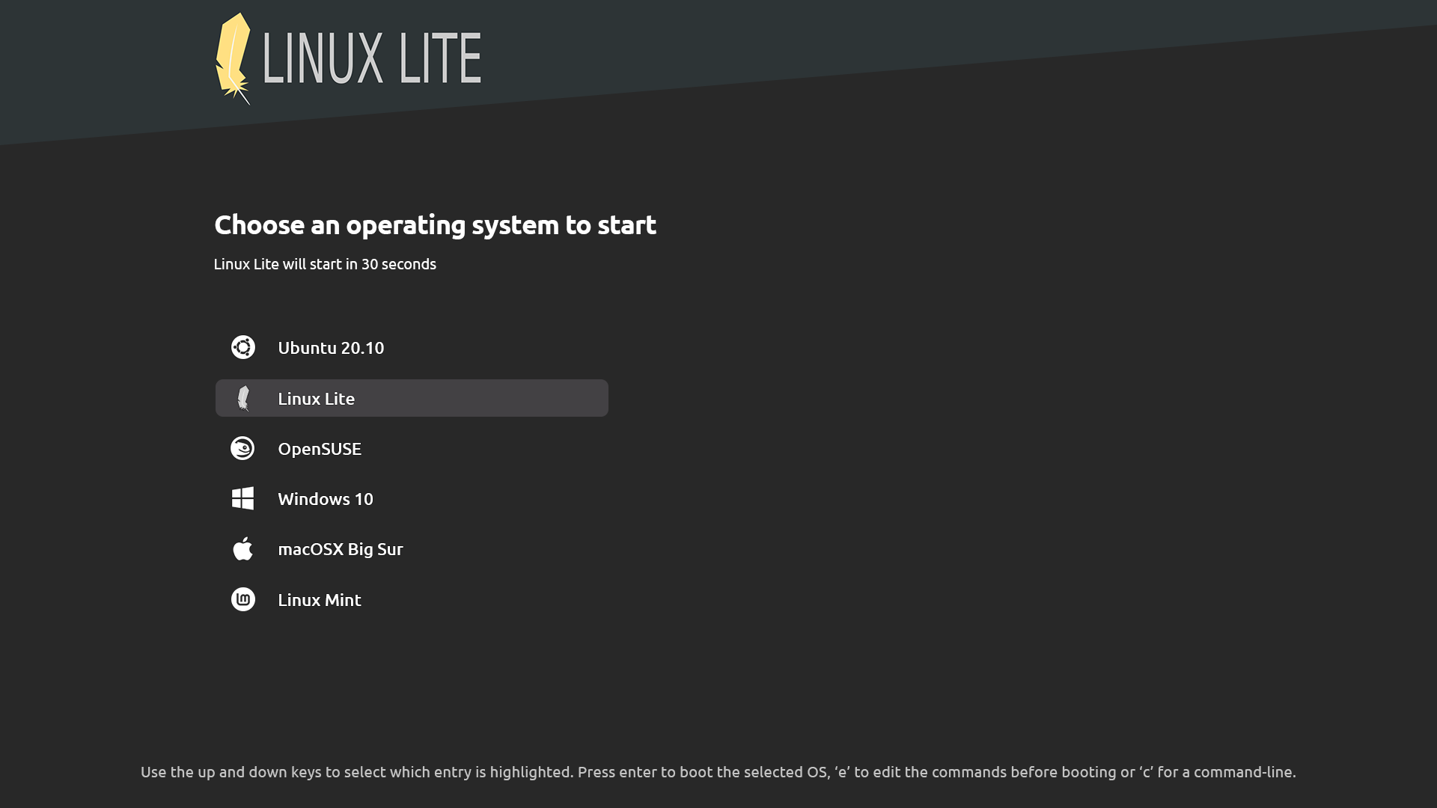
Task: Click the Linux Lite feather entry icon
Action: [x=242, y=398]
